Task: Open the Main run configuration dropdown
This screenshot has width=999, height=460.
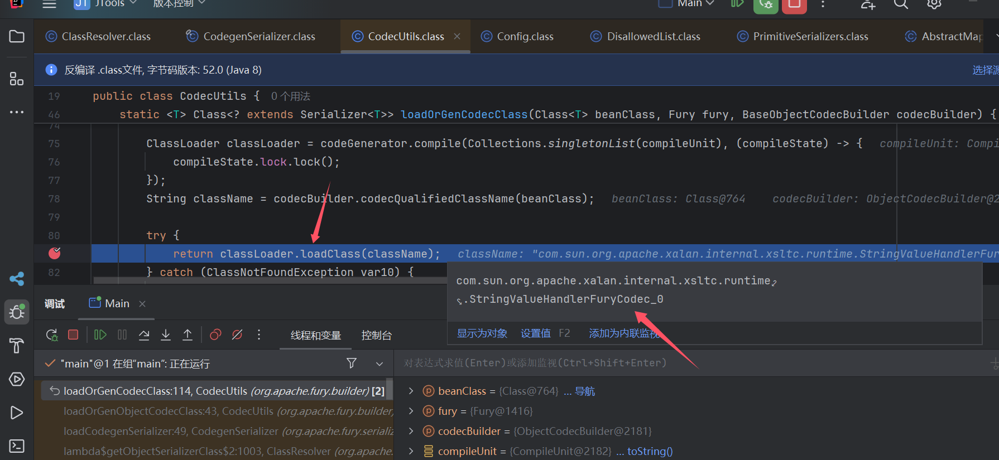Action: pos(687,3)
